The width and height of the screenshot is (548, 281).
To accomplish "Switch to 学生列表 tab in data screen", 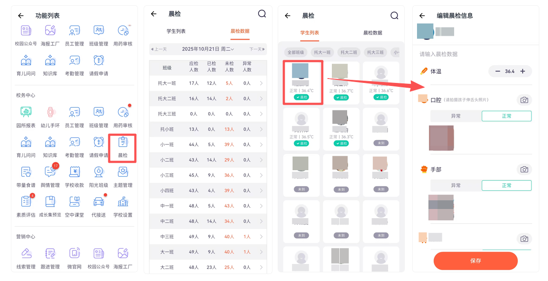I will click(x=176, y=31).
